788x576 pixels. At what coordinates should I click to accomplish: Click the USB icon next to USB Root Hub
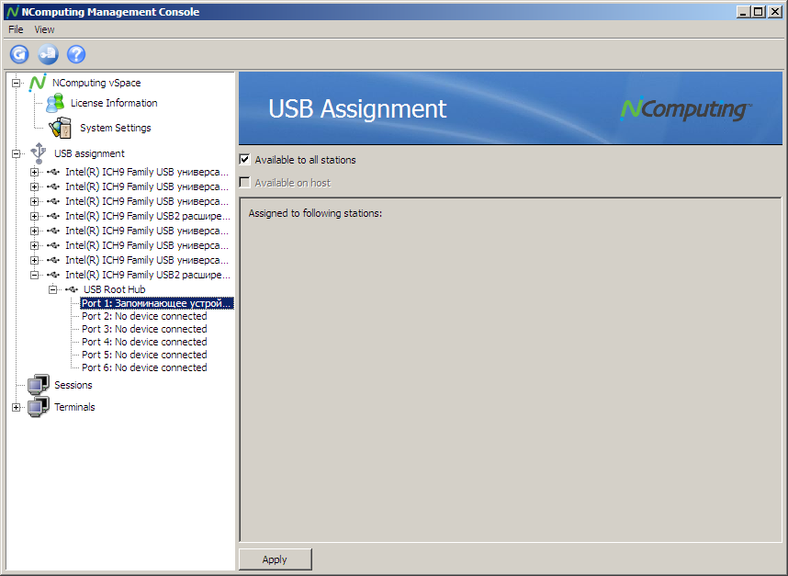[x=72, y=289]
